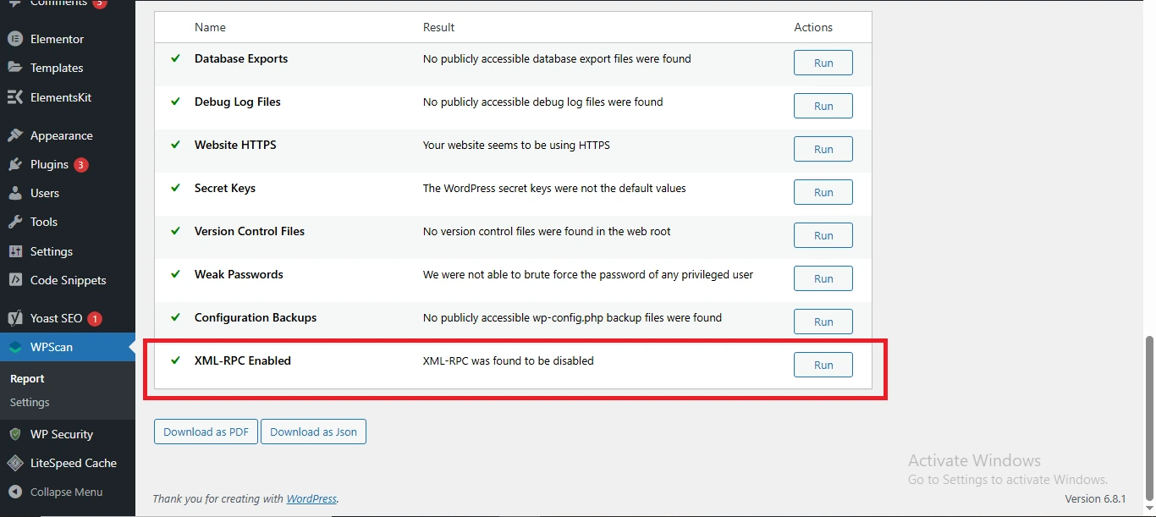The width and height of the screenshot is (1156, 517).
Task: Click the Code Snippets icon
Action: [x=14, y=280]
